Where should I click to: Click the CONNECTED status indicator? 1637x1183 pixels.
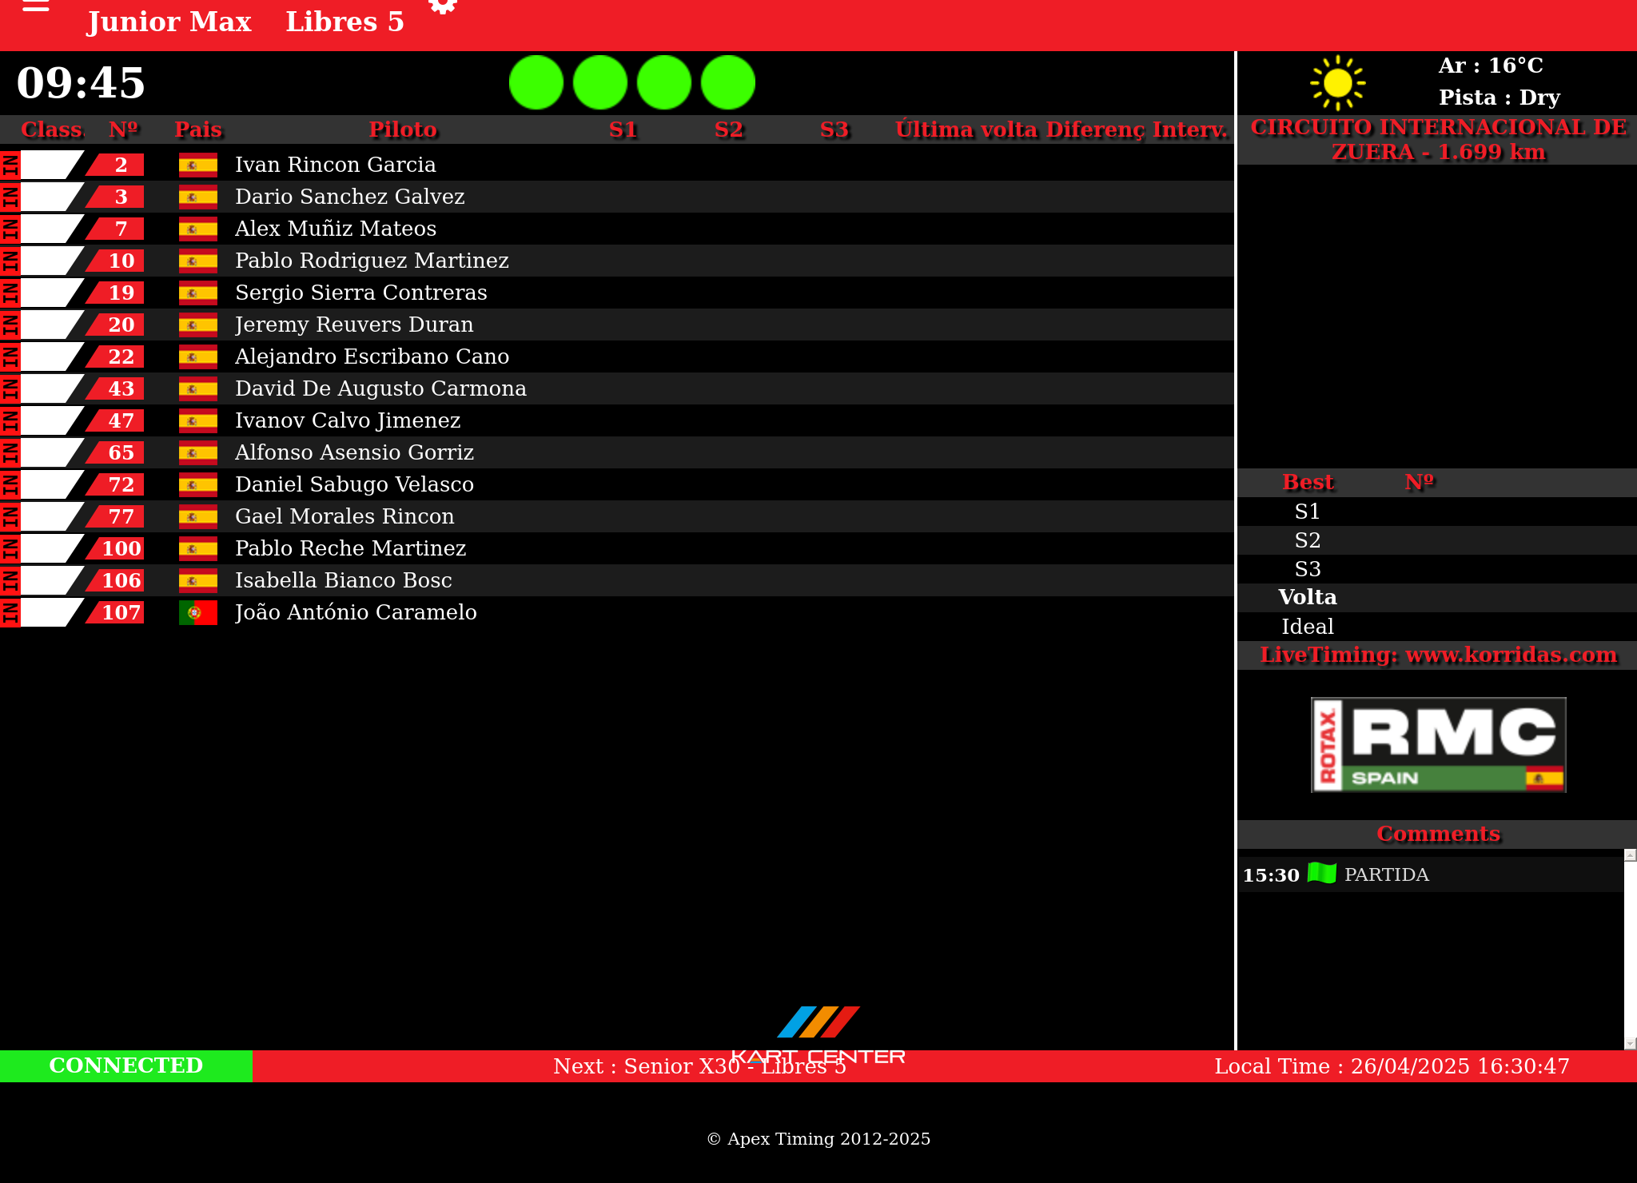click(x=126, y=1065)
